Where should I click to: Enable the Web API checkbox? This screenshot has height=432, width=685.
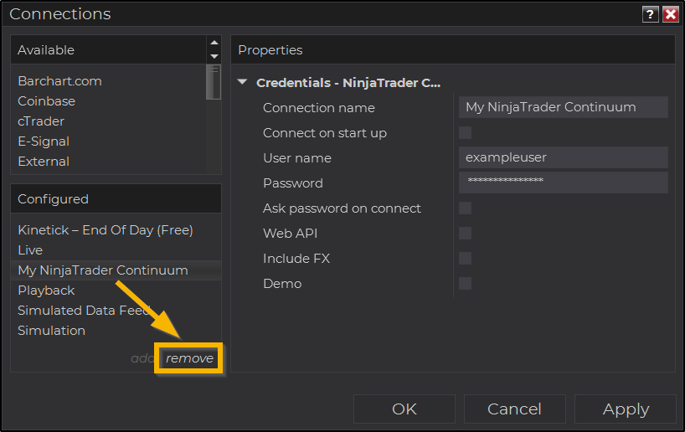tap(465, 234)
